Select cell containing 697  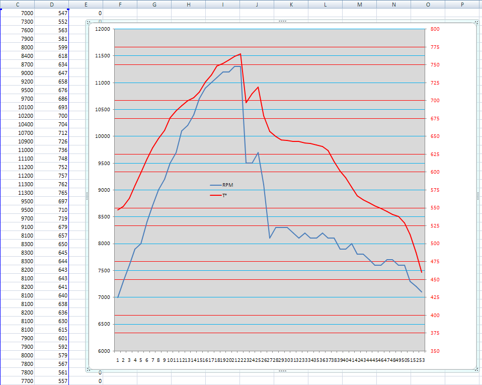52,201
